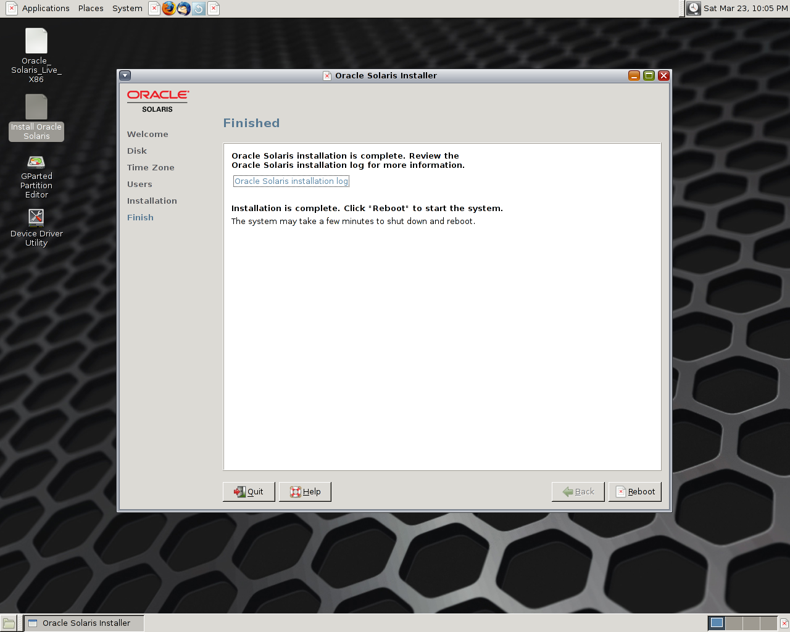Click the update manager icon in panel
The width and height of the screenshot is (790, 632).
(199, 9)
